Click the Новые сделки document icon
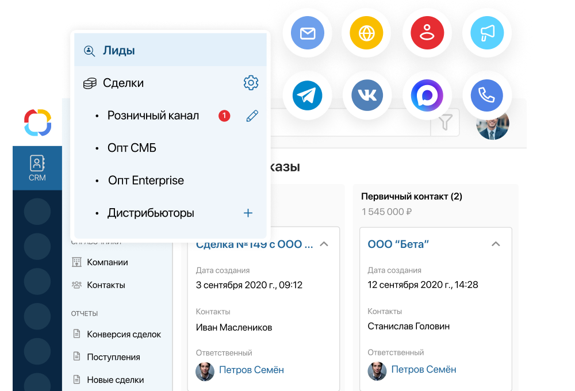Screen dimensions: 575x391 [x=76, y=379]
